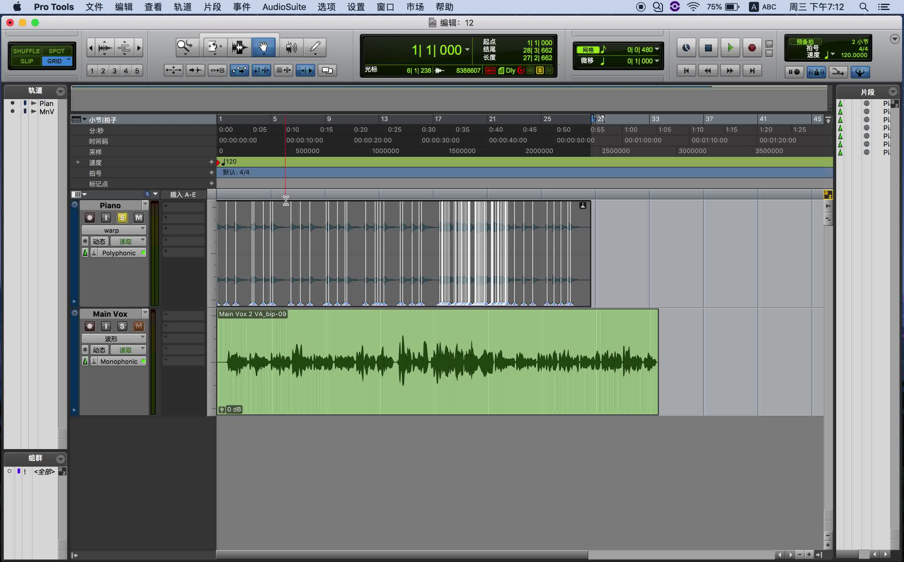Open the AudioSuite menu
The height and width of the screenshot is (562, 904).
[284, 7]
